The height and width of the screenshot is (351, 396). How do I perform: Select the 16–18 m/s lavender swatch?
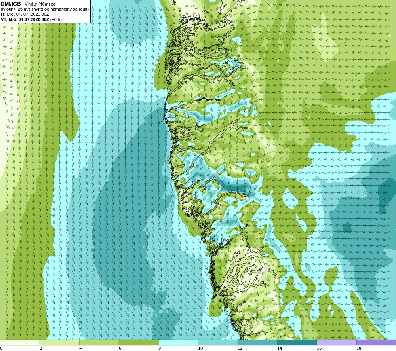(337, 342)
